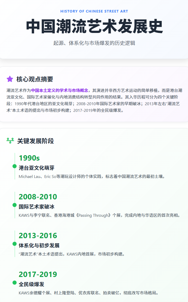Click the 港台亚文化萌芽 stage title
Viewport: 188px width, 302px height.
tap(37, 168)
